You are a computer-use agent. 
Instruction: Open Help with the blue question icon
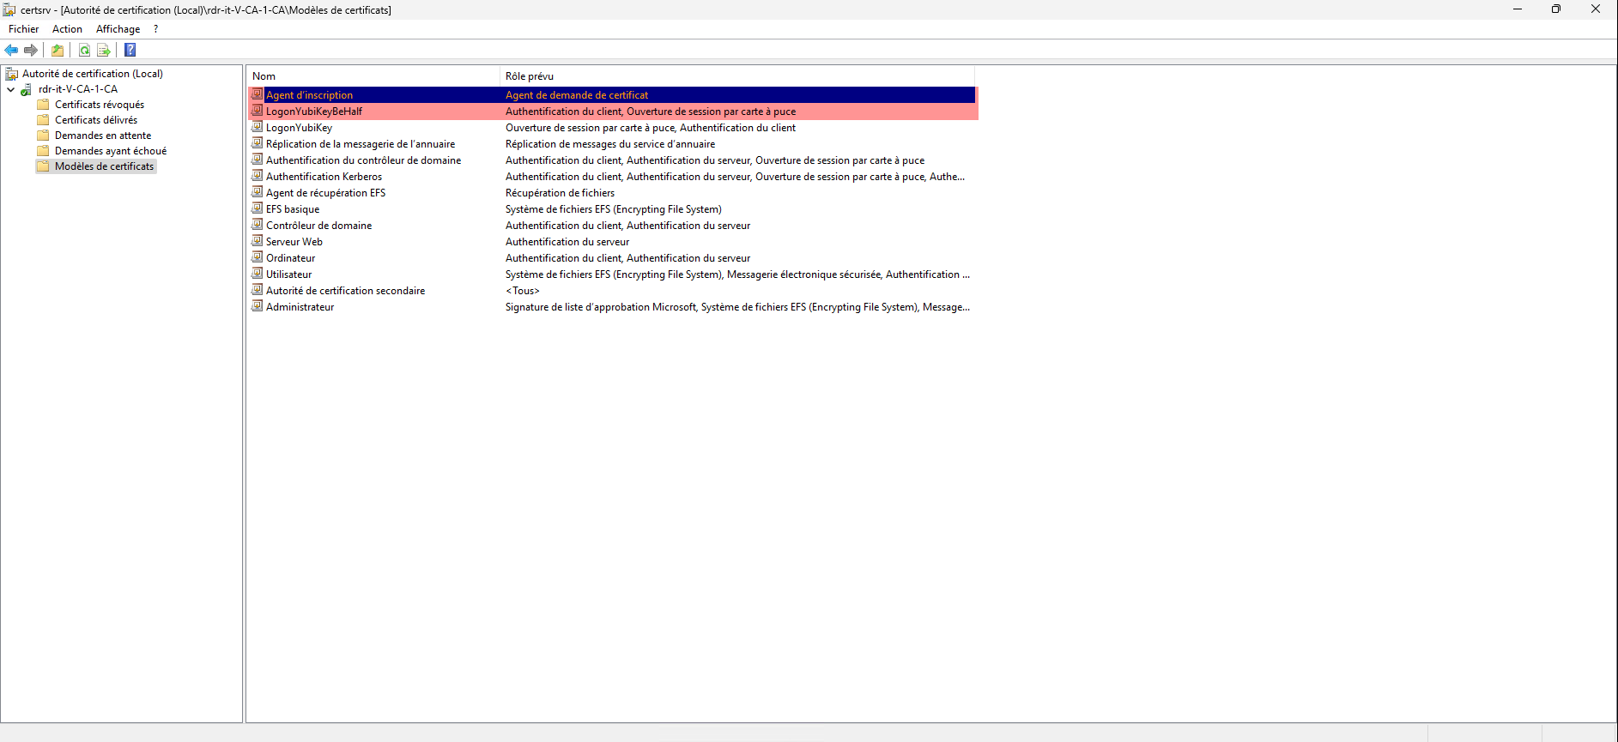click(x=130, y=51)
